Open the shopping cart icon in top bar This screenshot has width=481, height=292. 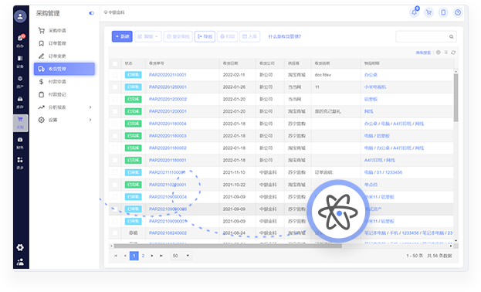(x=428, y=12)
